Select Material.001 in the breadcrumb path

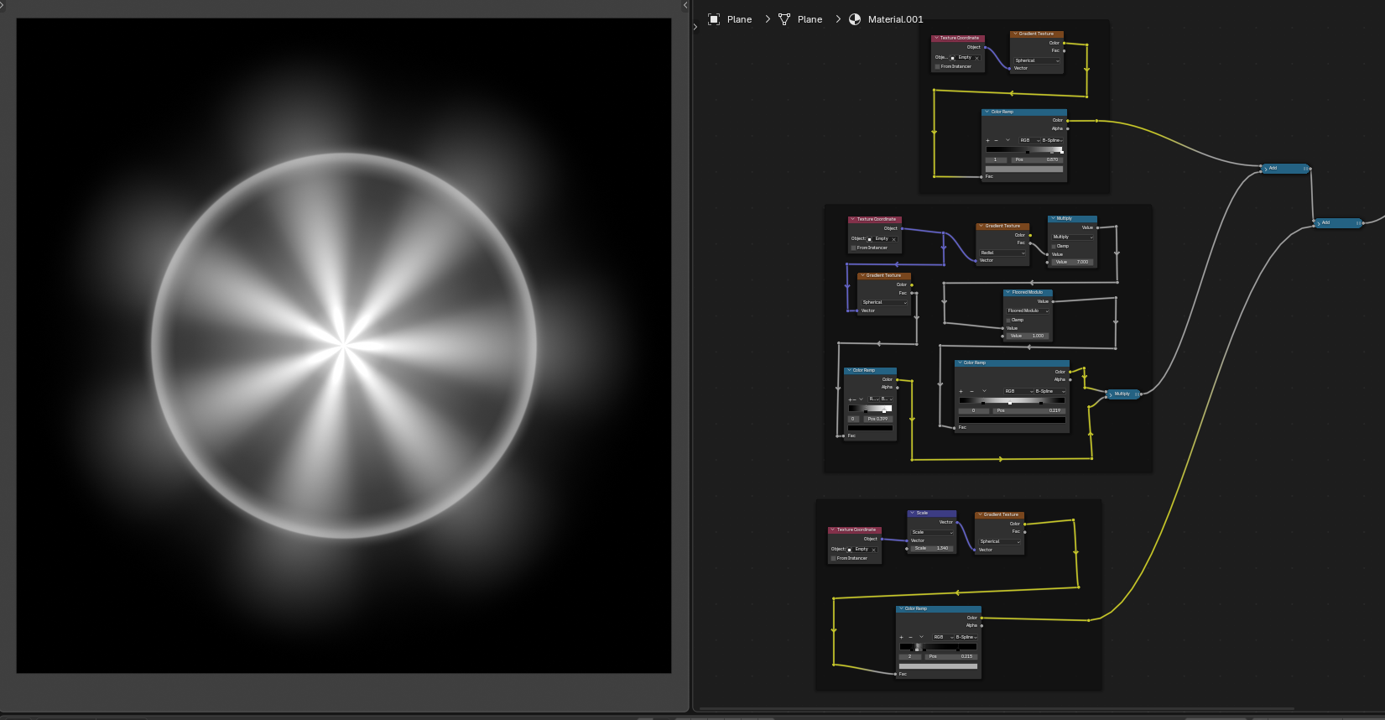(x=895, y=19)
